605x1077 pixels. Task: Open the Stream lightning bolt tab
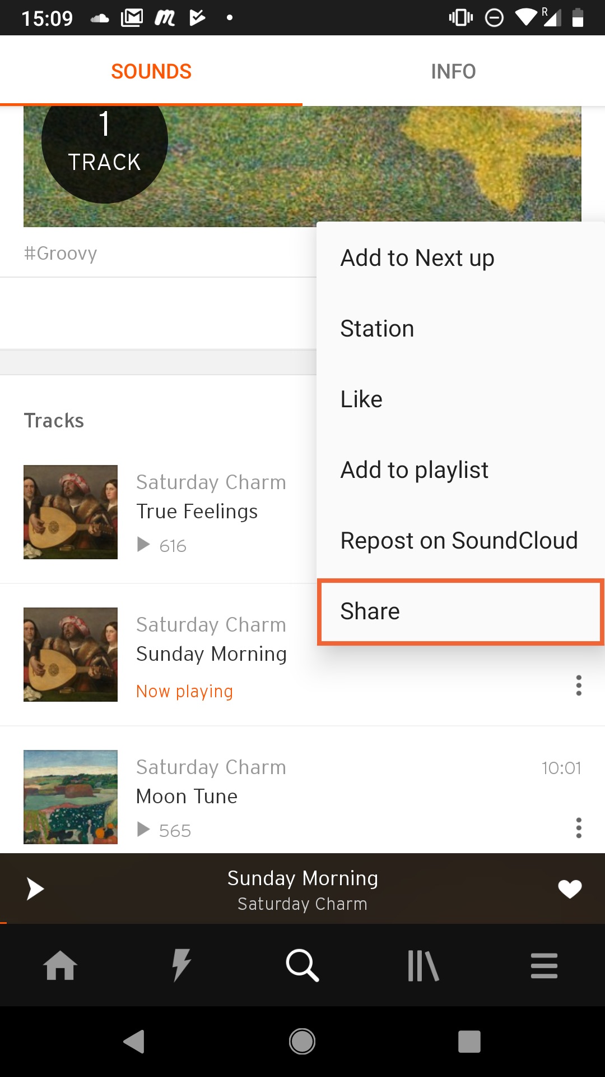[x=182, y=965]
